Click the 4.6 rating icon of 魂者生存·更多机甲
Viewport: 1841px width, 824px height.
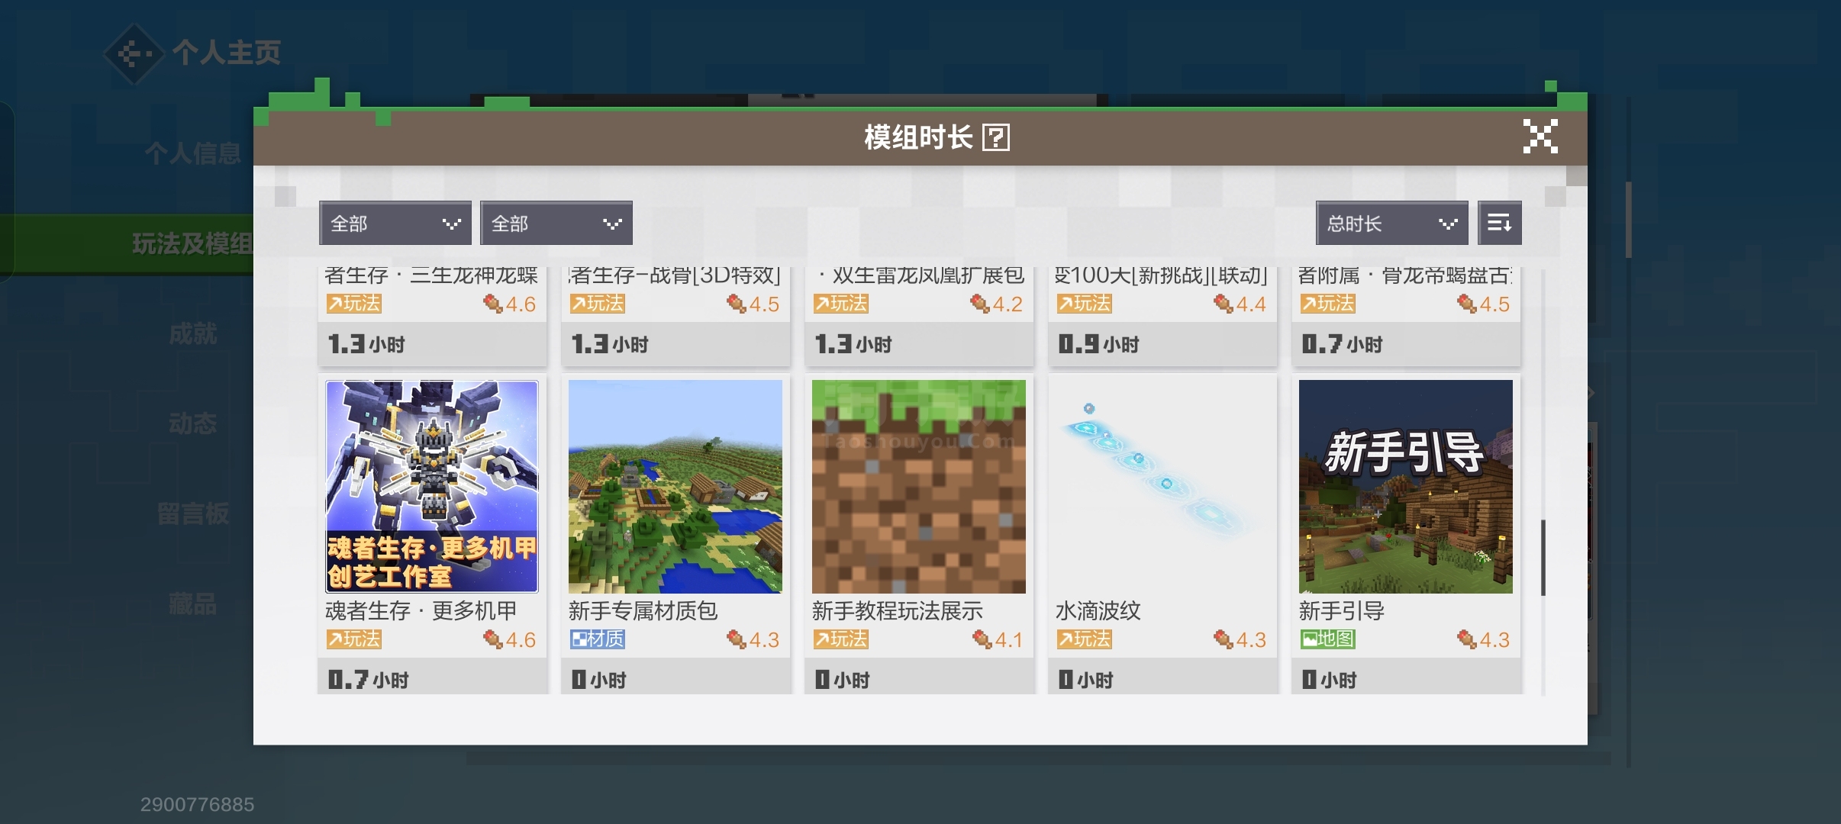pos(493,639)
